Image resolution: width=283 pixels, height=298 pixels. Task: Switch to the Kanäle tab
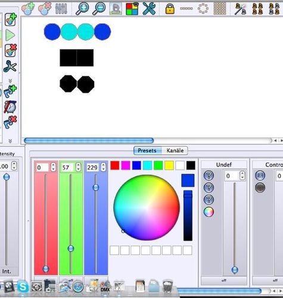click(x=175, y=150)
